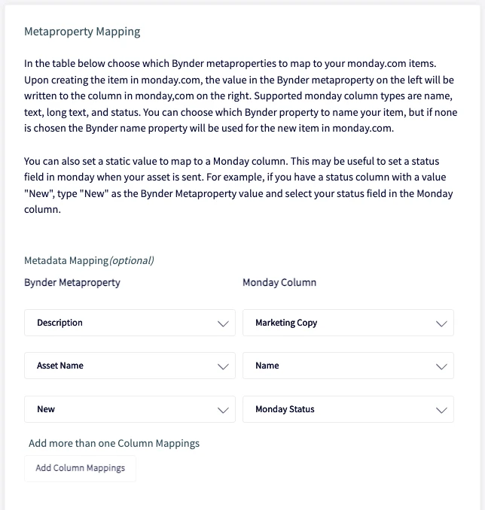Image resolution: width=485 pixels, height=510 pixels.
Task: Open the Marketing Copy column dropdown
Action: [x=348, y=323]
